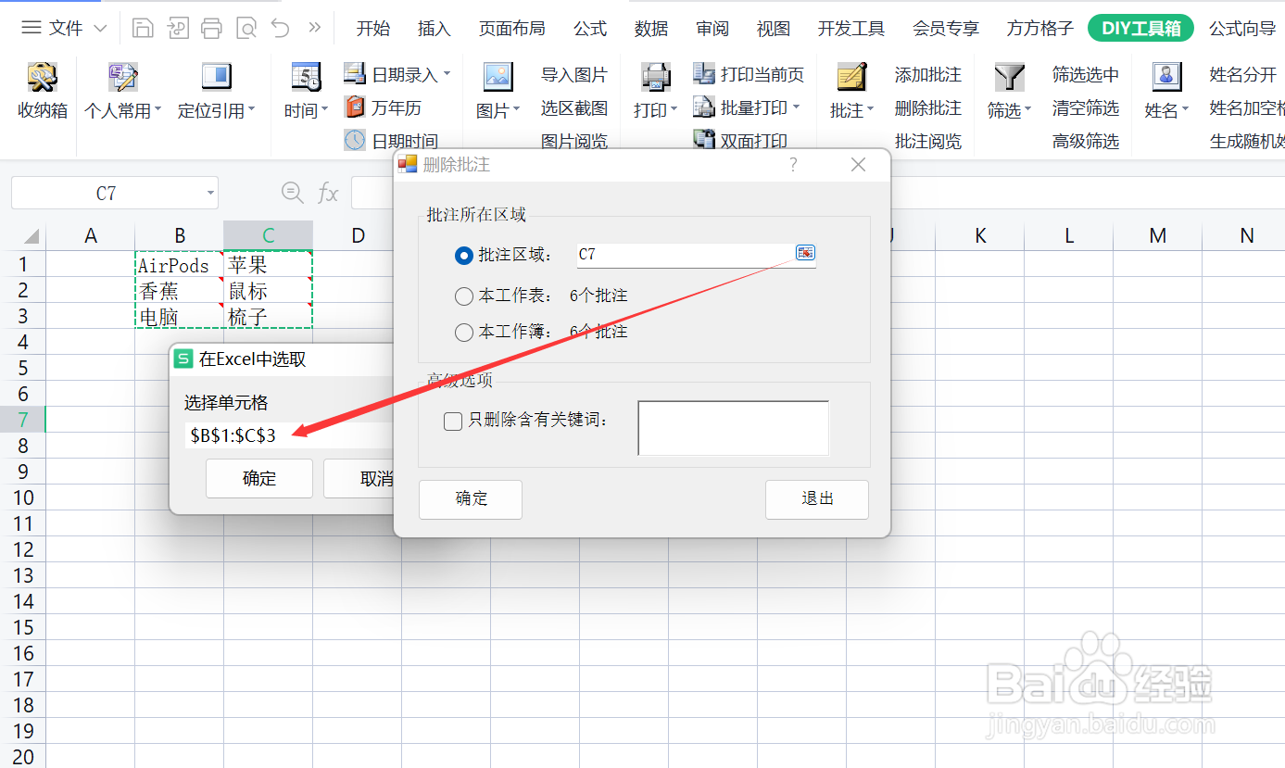Click the zoom magnifier beside fx

[x=292, y=193]
